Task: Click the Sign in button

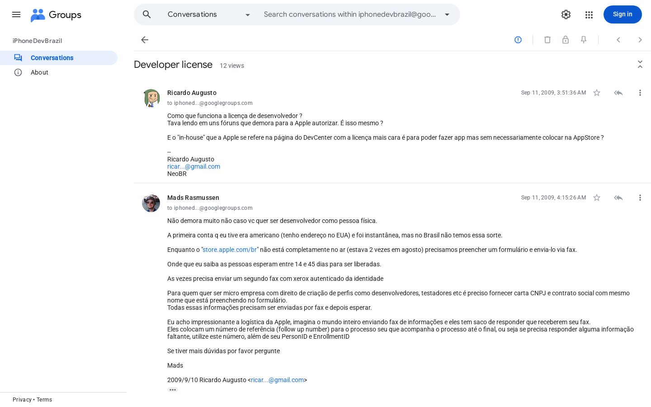Action: 623,14
